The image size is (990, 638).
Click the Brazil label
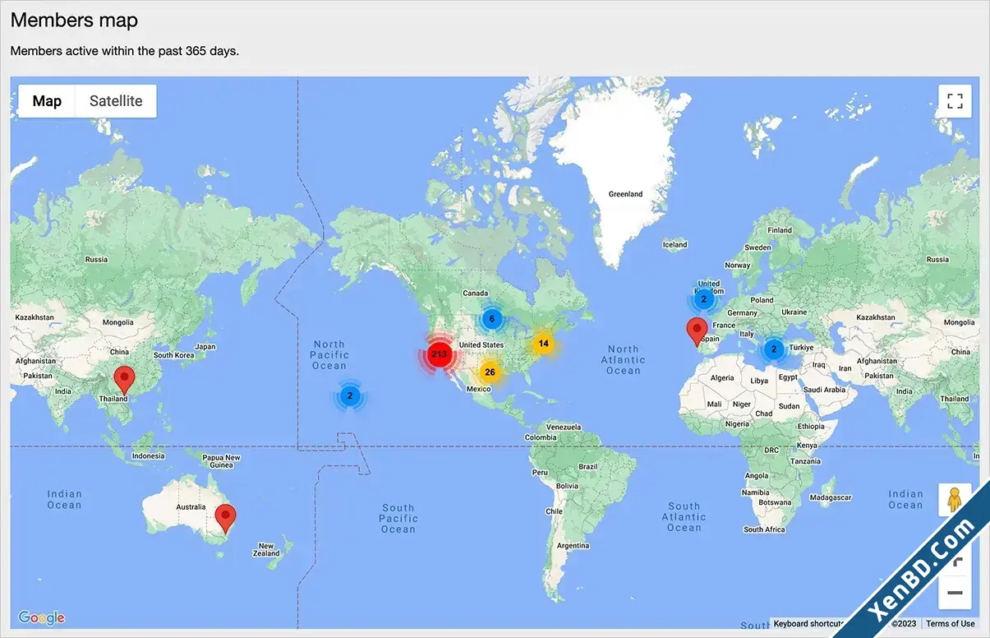(x=588, y=466)
